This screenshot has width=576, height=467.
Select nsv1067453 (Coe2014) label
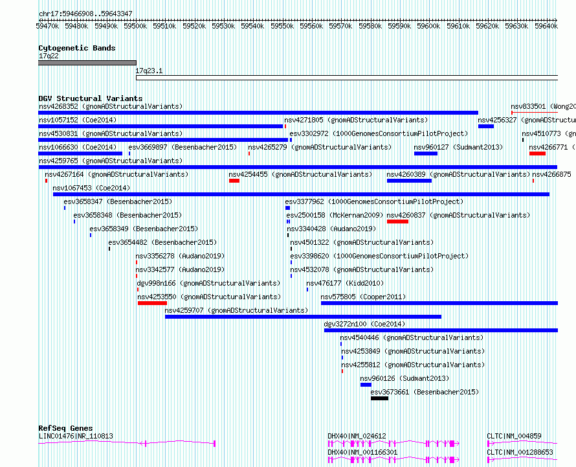pyautogui.click(x=91, y=188)
